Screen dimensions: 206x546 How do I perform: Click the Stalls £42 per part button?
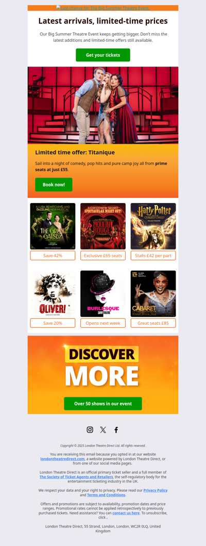(x=153, y=256)
